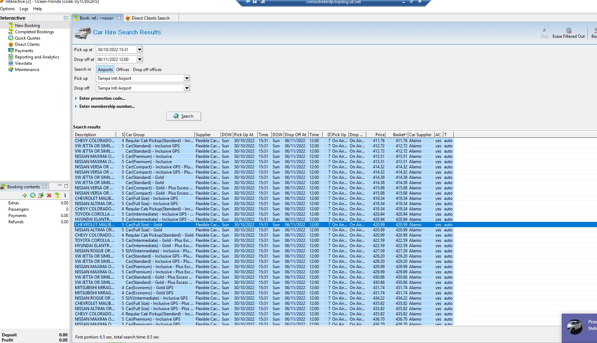
Task: Sort results by Price column header
Action: click(x=376, y=135)
